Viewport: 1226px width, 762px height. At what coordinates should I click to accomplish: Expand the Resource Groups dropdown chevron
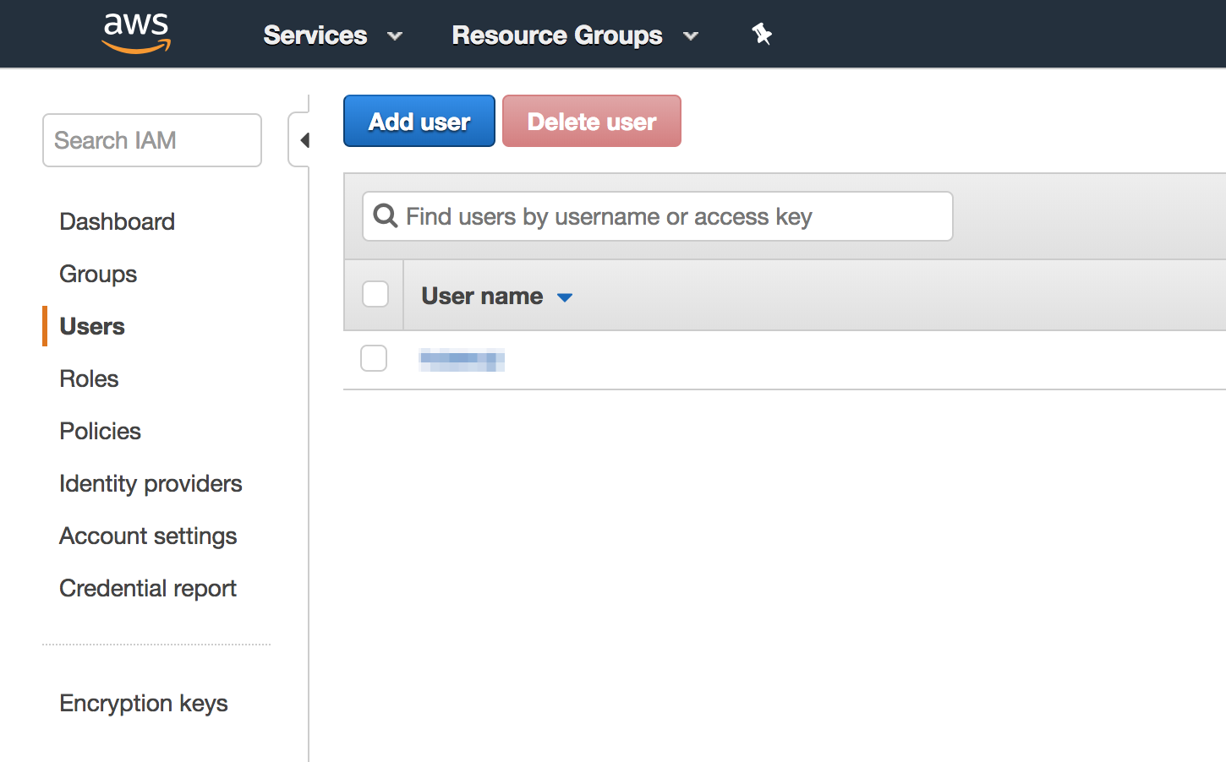[x=691, y=36]
